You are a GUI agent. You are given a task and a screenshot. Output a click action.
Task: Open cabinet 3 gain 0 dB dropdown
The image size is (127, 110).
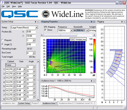pos(24,78)
